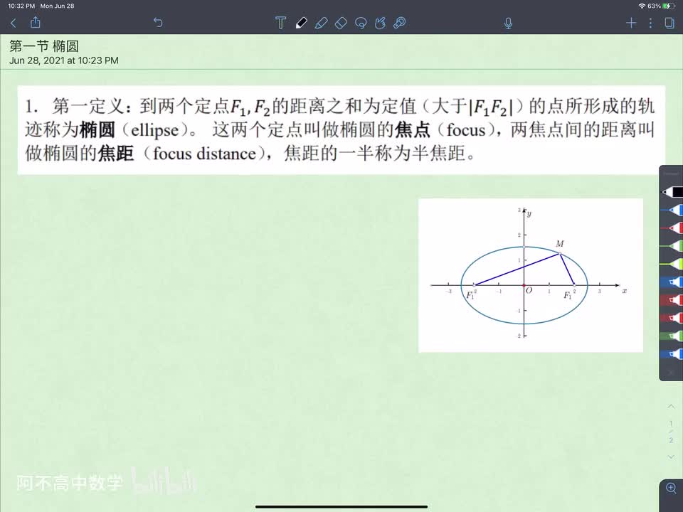Pick the bottom-most blue highlighter in palette
Viewport: 683px width, 512px height.
click(672, 353)
